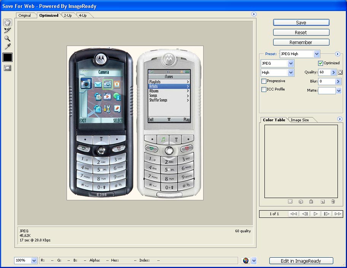The width and height of the screenshot is (347, 268).
Task: Go to the first frame
Action: (x=293, y=214)
